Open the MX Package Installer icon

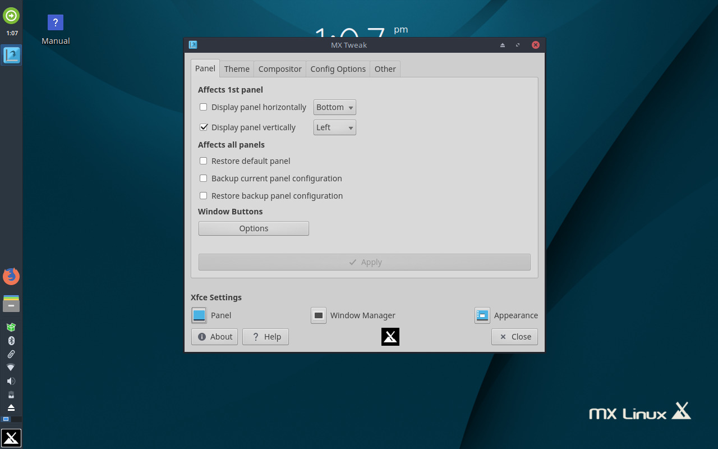tap(11, 327)
